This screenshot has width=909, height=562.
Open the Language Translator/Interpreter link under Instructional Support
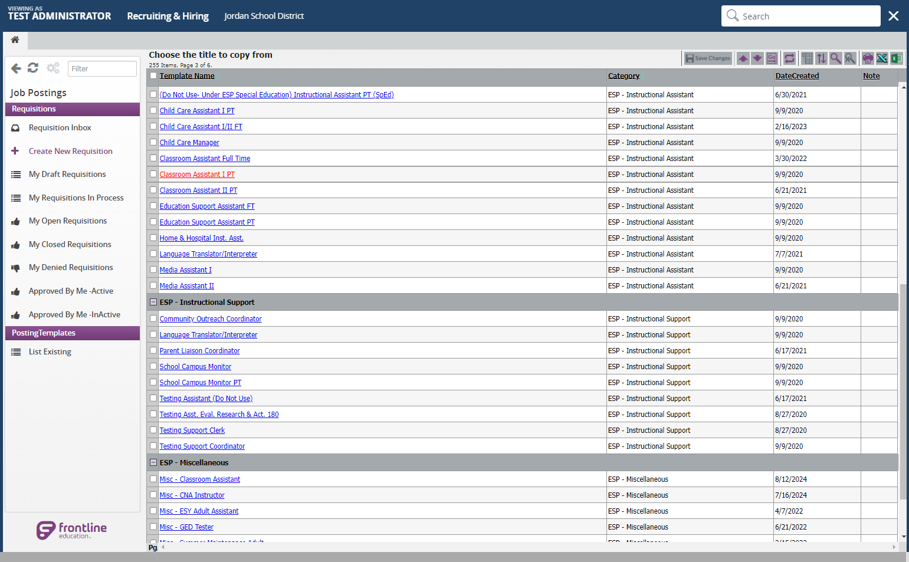208,335
